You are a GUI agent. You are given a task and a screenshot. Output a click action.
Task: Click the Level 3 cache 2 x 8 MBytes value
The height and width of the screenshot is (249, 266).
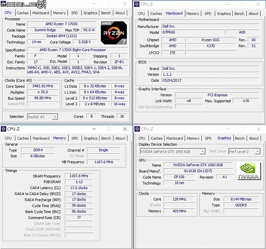(x=95, y=104)
